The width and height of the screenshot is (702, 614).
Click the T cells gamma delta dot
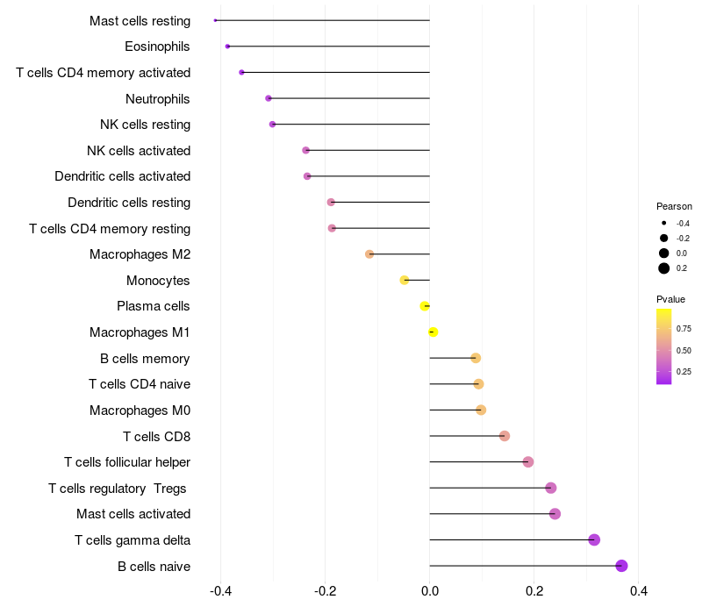pyautogui.click(x=594, y=539)
